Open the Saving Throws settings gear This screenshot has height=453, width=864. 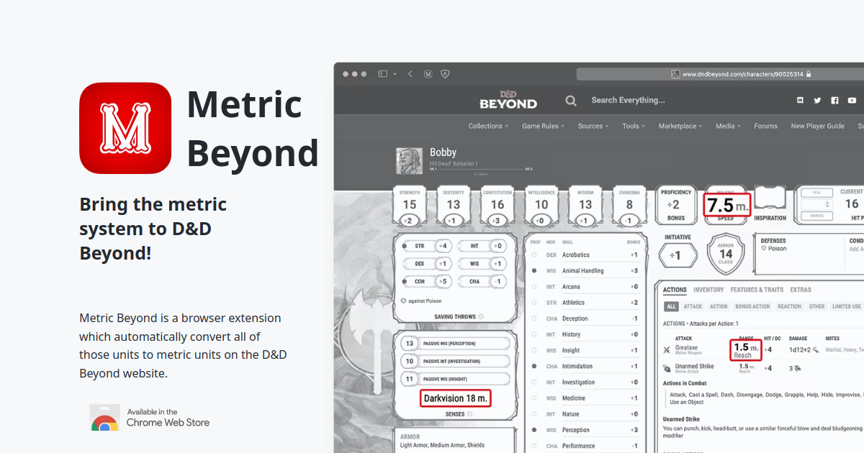click(x=481, y=316)
